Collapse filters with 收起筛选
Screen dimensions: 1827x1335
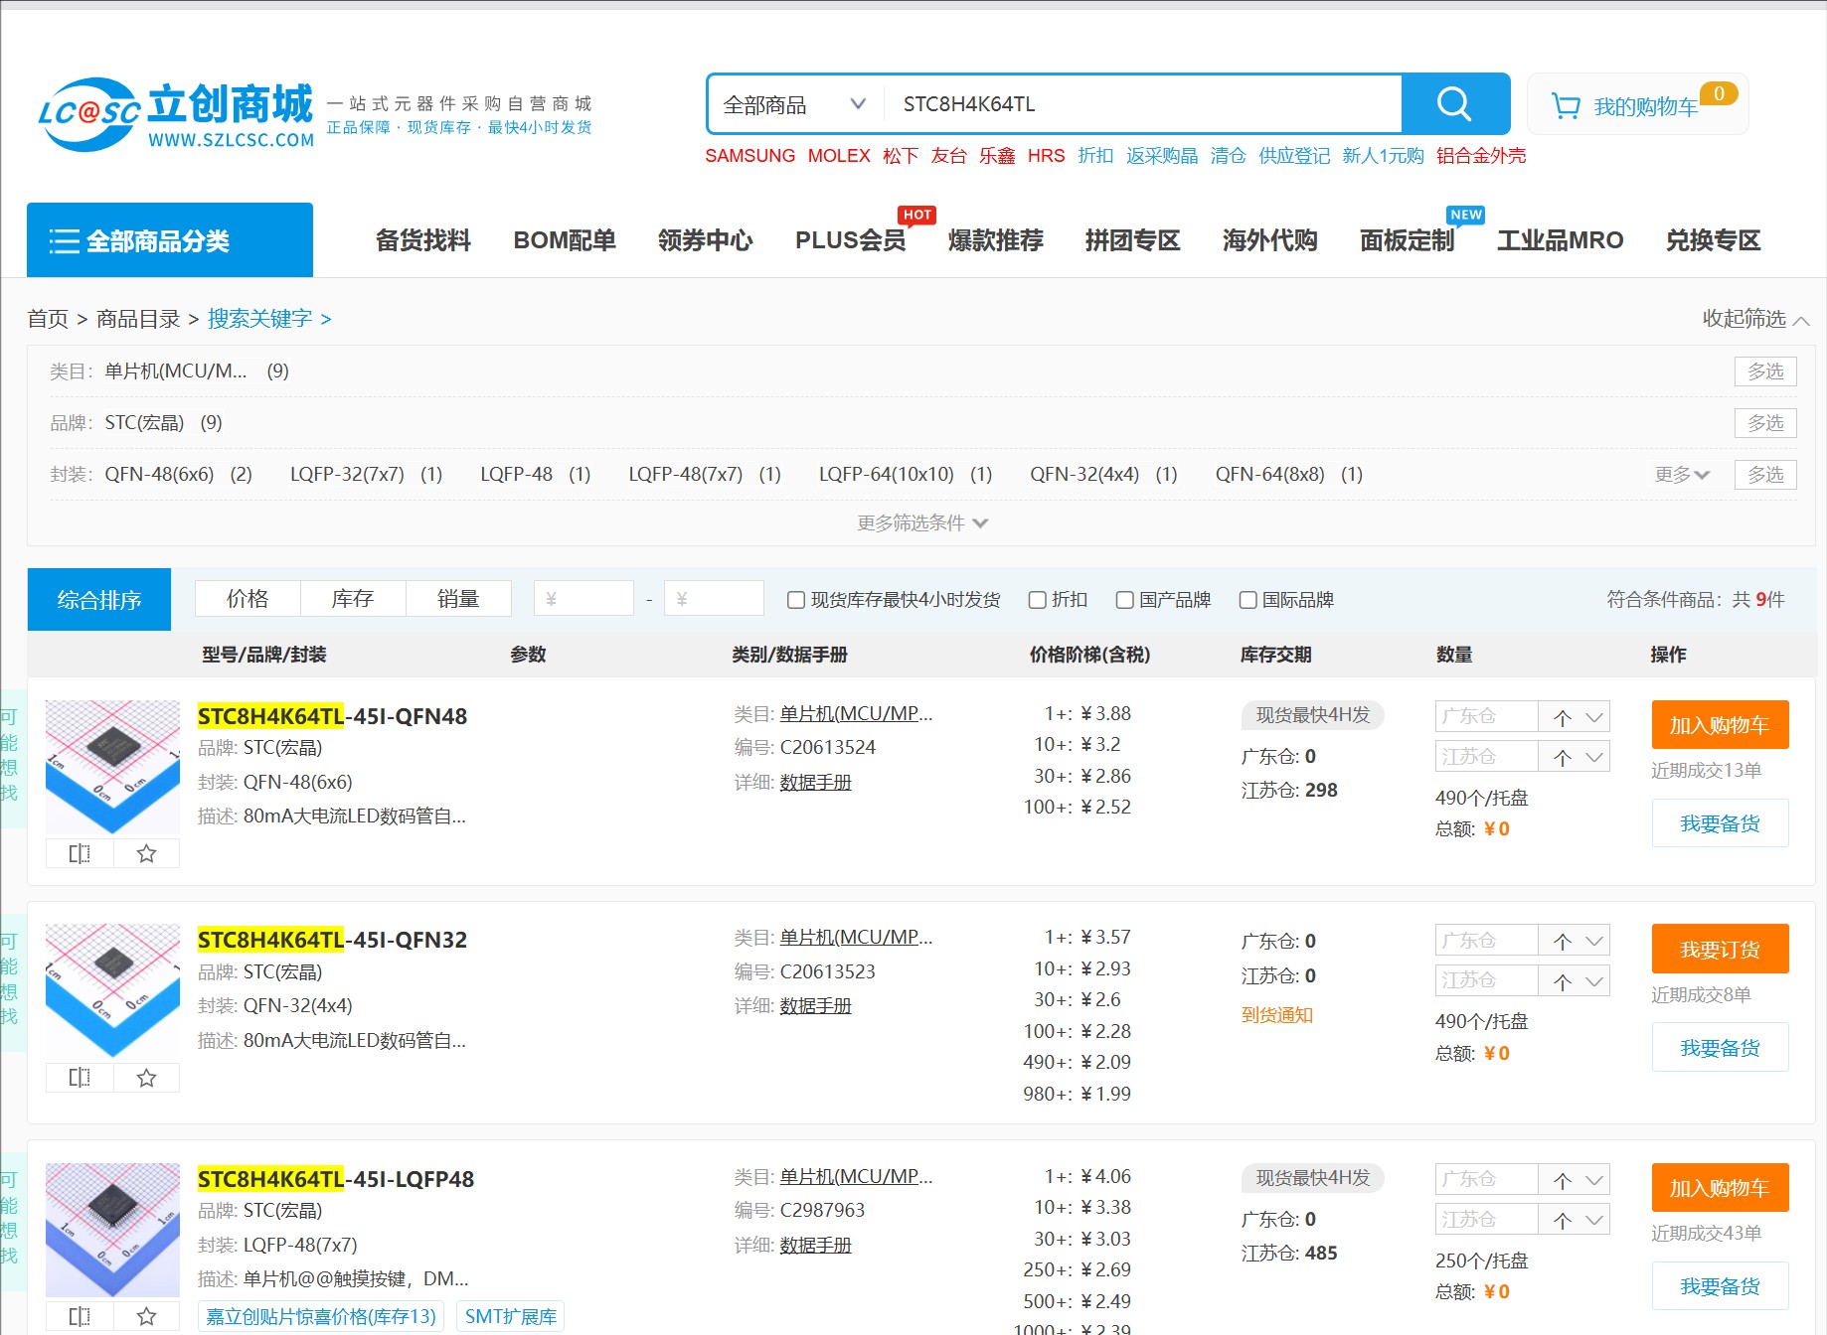point(1755,319)
